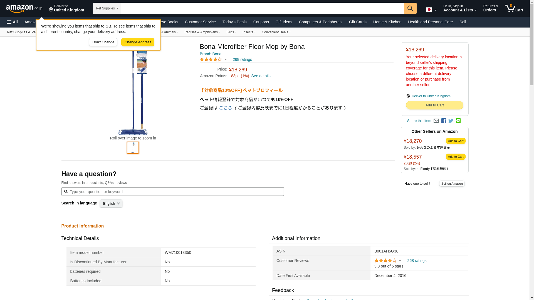Open Today's Deals in navigation bar
Viewport: 534px width, 300px height.
[234, 22]
